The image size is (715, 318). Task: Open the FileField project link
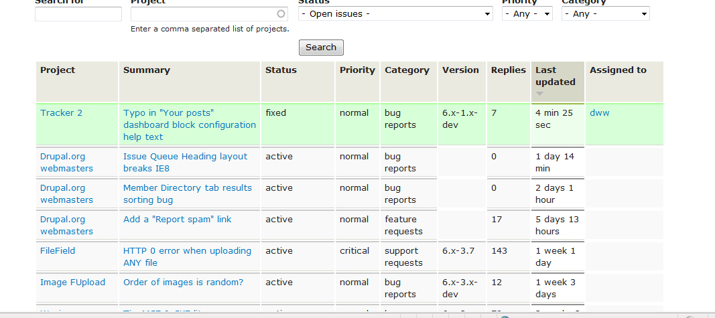coord(58,250)
